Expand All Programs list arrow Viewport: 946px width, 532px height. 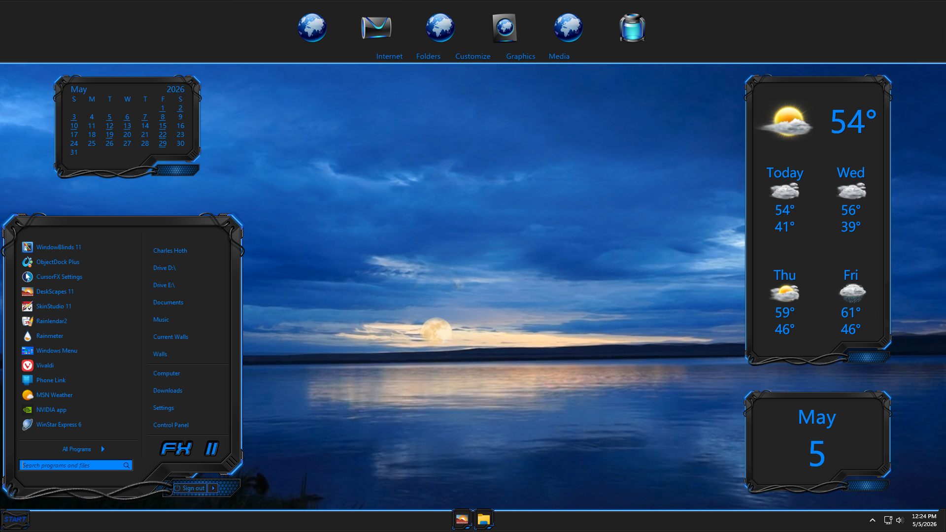(x=102, y=449)
